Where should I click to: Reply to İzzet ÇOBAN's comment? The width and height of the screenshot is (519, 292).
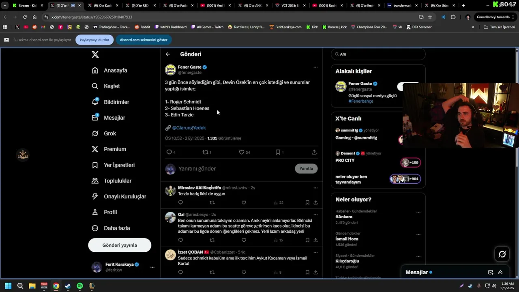180,273
